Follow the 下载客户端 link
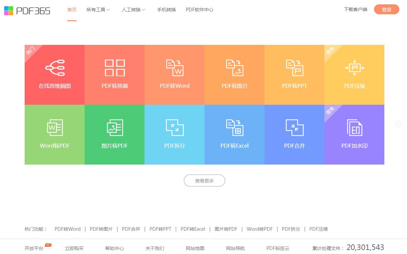This screenshot has height=254, width=407. point(355,9)
